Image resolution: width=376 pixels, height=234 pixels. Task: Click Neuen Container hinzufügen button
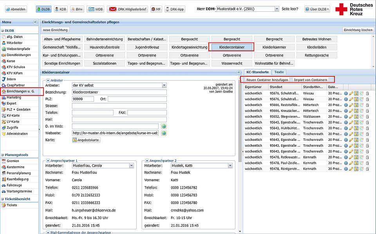click(x=267, y=80)
